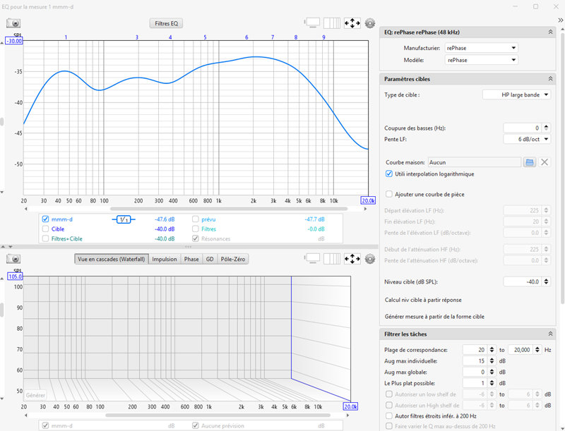Collapse the Paramètres cibles section
This screenshot has height=431, width=565.
(x=550, y=79)
